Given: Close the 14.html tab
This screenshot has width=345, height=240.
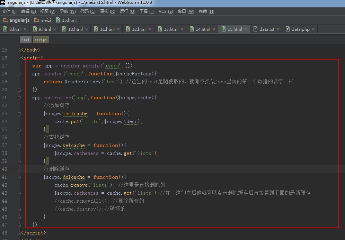Looking at the screenshot, I should click(214, 29).
